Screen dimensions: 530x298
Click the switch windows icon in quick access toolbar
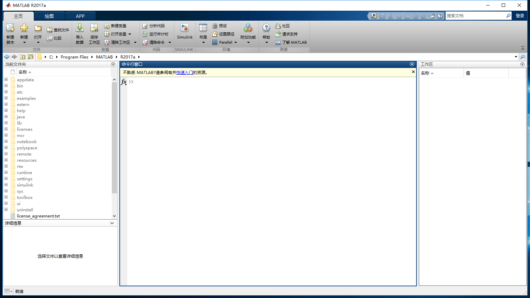(x=432, y=16)
